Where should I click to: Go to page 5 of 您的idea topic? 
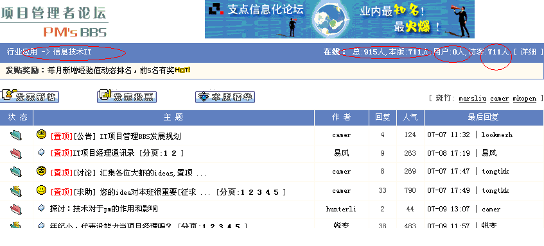tap(276, 192)
